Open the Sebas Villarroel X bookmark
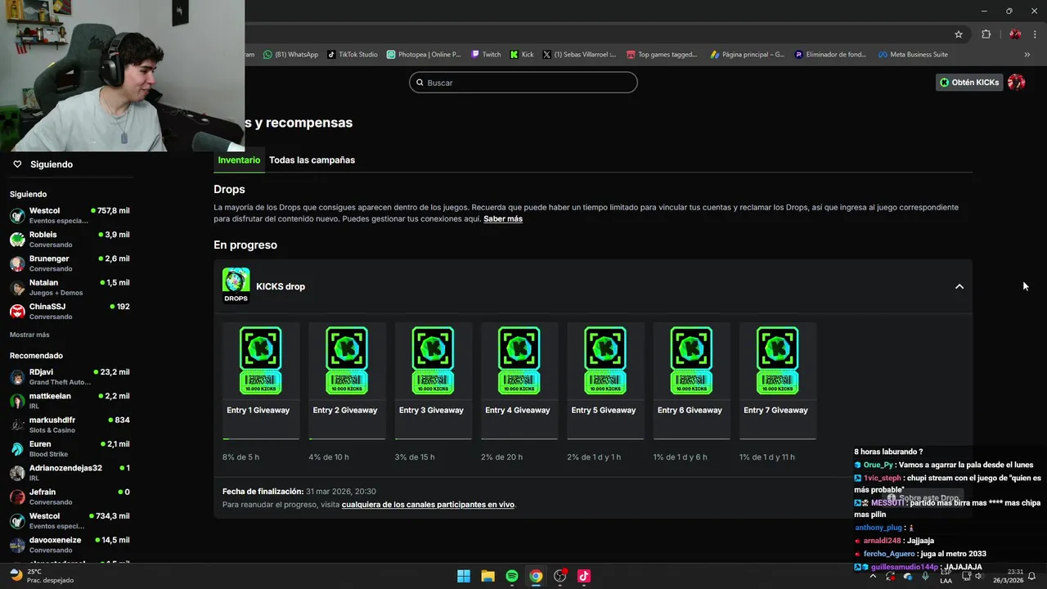The height and width of the screenshot is (589, 1047). (580, 55)
